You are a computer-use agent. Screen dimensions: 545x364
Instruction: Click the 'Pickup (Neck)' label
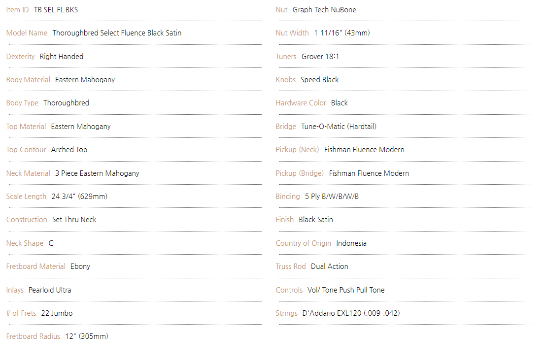(297, 150)
